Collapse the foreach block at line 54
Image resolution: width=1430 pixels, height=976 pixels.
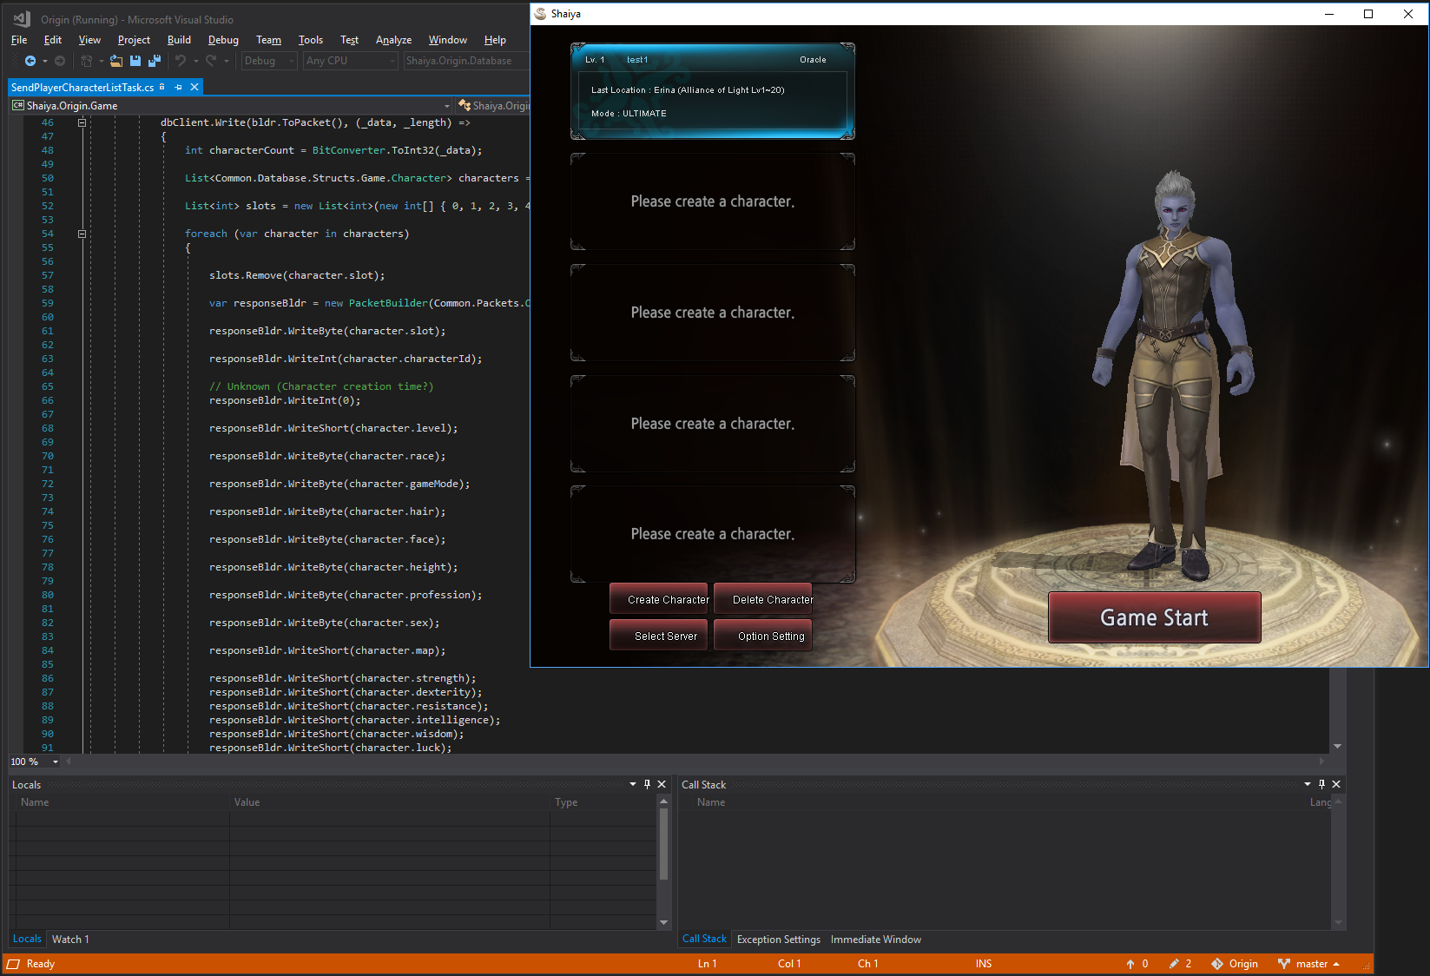tap(82, 234)
